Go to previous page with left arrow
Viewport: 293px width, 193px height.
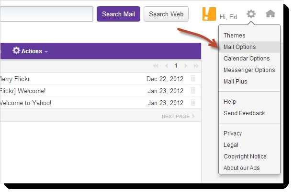tap(167, 66)
